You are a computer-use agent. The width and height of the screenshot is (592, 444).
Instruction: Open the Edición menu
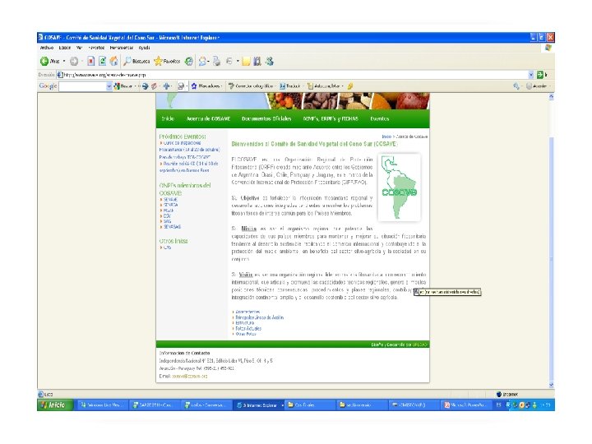coord(65,48)
